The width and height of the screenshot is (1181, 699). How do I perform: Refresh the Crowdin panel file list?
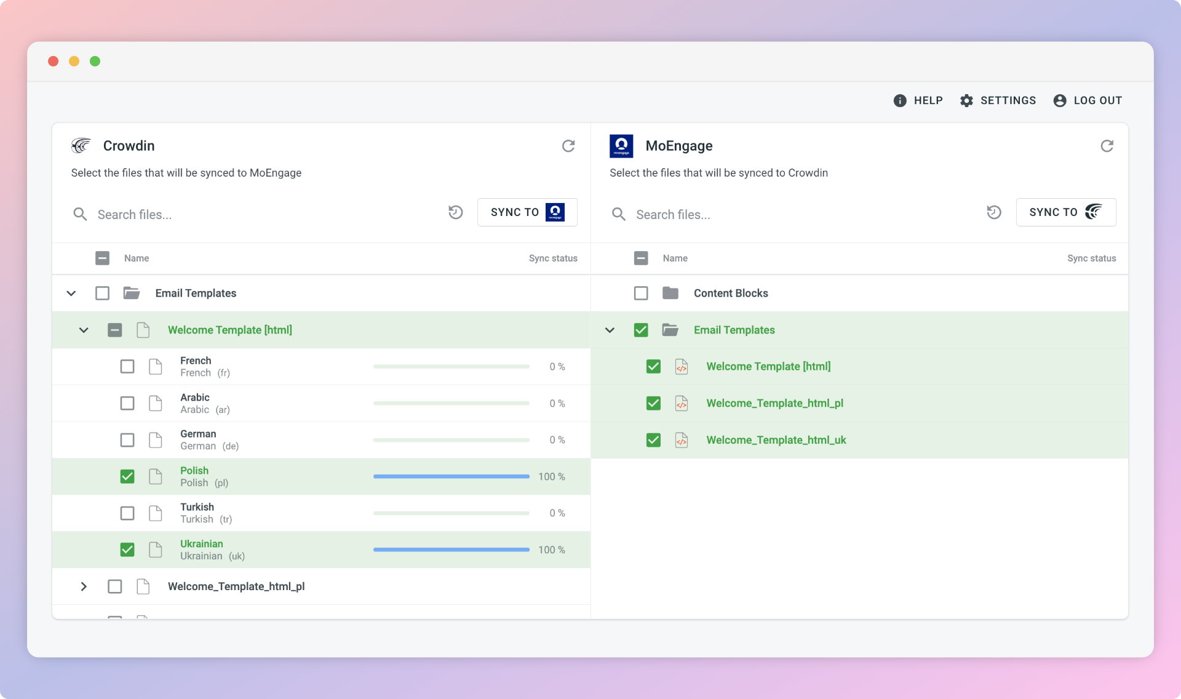point(568,146)
